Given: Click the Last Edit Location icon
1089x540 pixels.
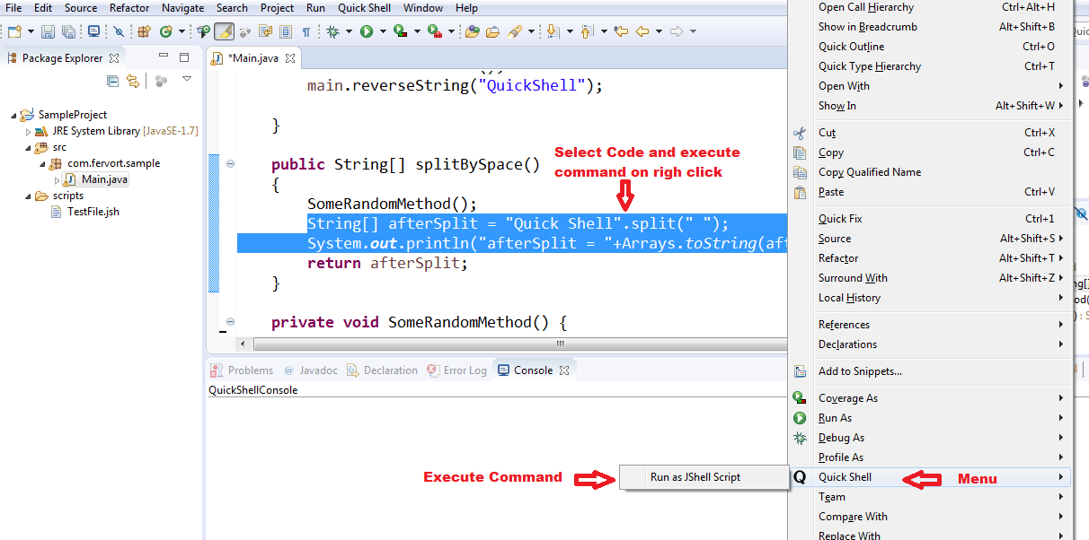Looking at the screenshot, I should tap(620, 31).
